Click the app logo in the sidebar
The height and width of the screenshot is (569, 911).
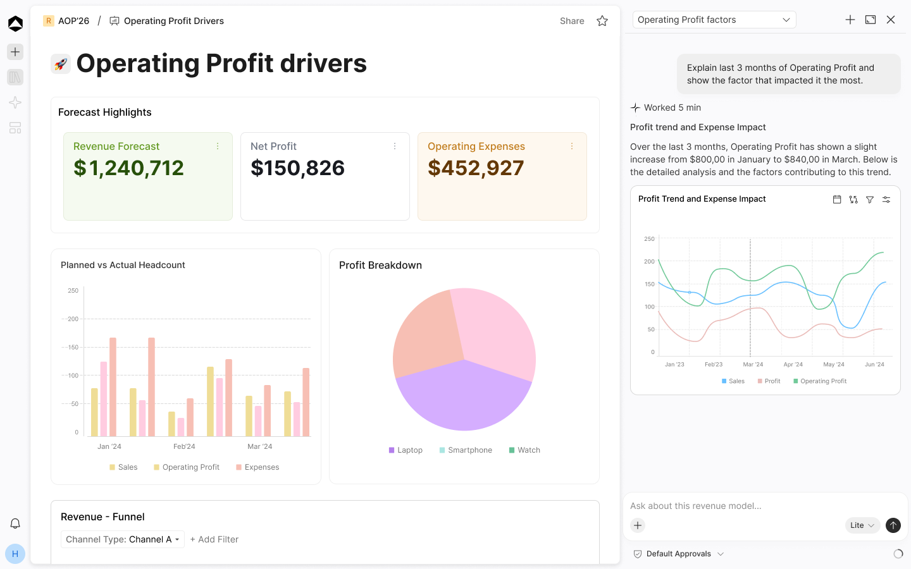coord(15,23)
